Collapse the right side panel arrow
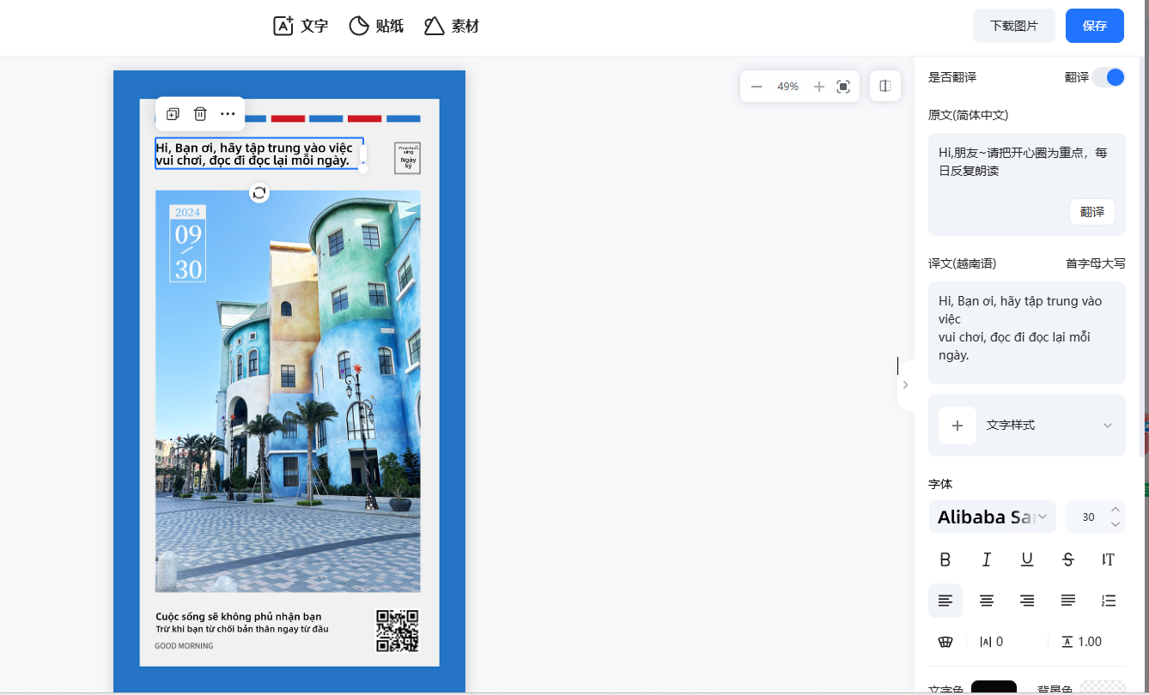Viewport: 1149px width, 695px height. click(904, 385)
